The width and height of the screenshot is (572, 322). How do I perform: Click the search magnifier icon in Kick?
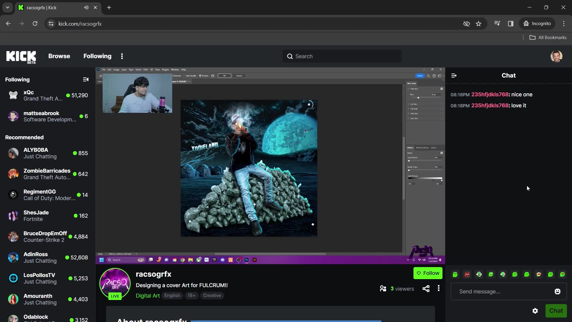(x=290, y=56)
